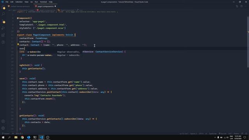Click the Ln/Col cursor position status
The image size is (249, 140).
click(184, 133)
